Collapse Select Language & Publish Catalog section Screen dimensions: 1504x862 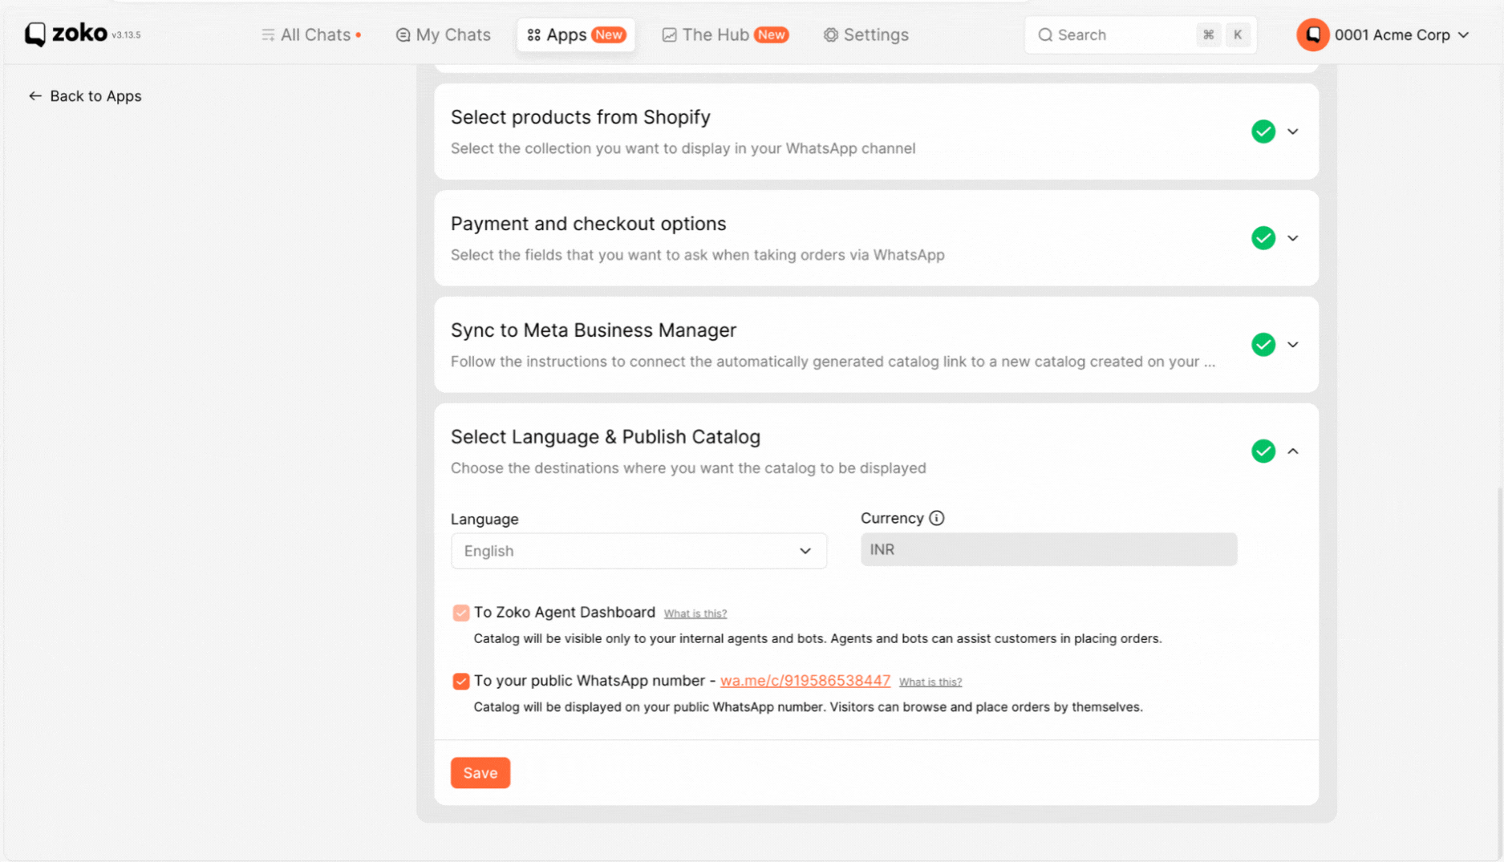coord(1292,451)
